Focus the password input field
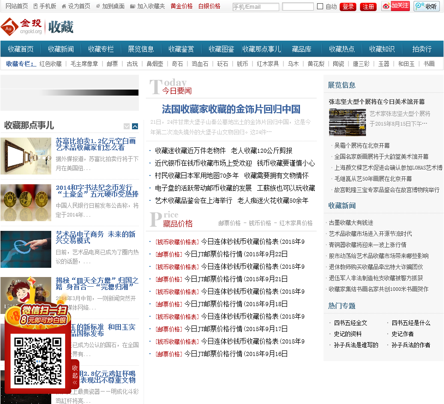Viewport: 444px width, 404px height. tap(298, 6)
